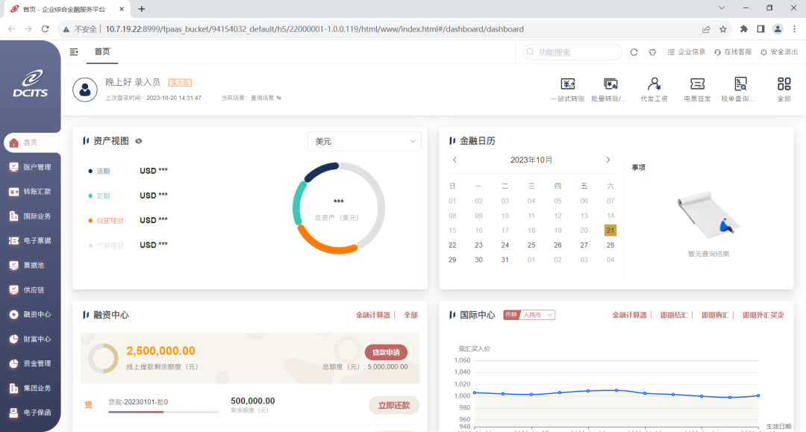Open the 税单查询 tax bill query icon
Viewport: 806px width, 432px height.
point(740,84)
